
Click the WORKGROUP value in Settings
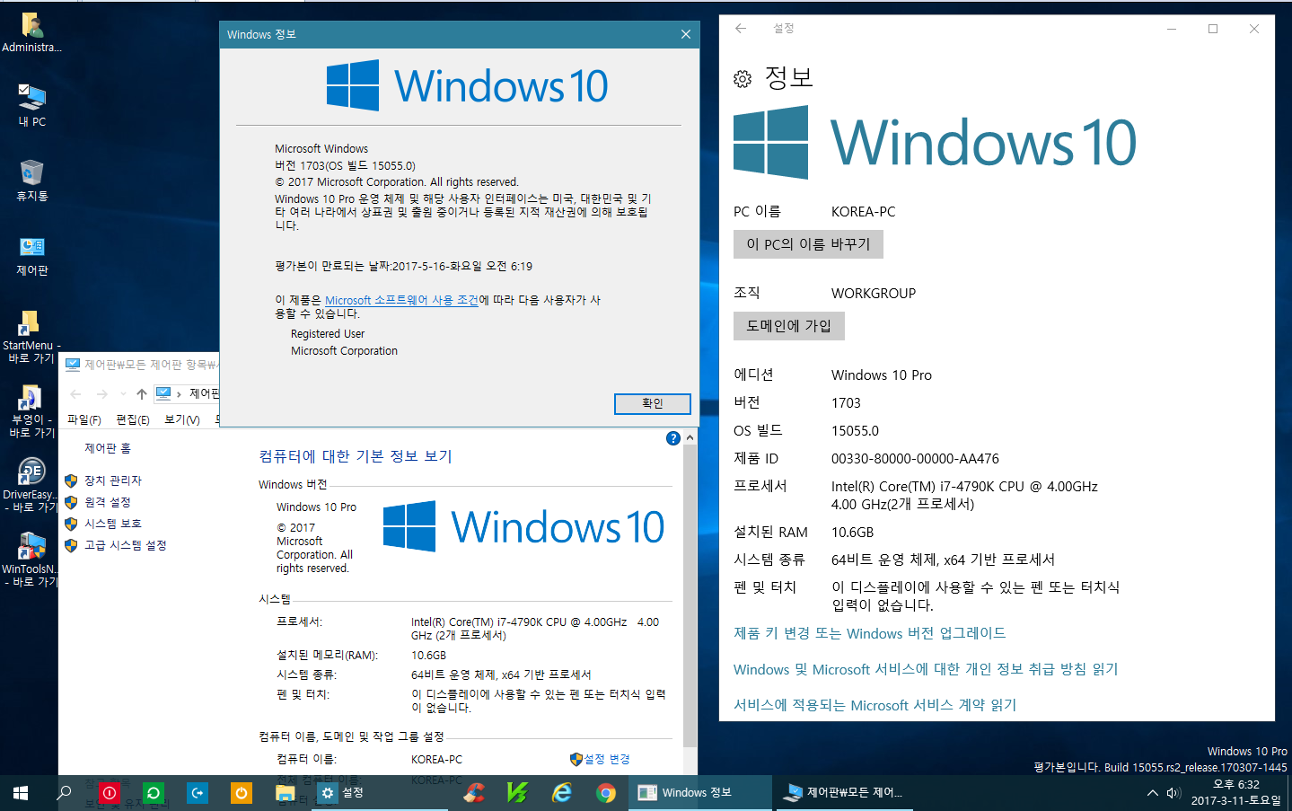874,293
